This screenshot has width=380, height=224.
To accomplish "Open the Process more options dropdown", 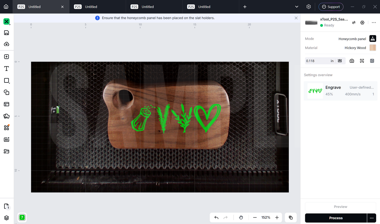I will point(372,218).
